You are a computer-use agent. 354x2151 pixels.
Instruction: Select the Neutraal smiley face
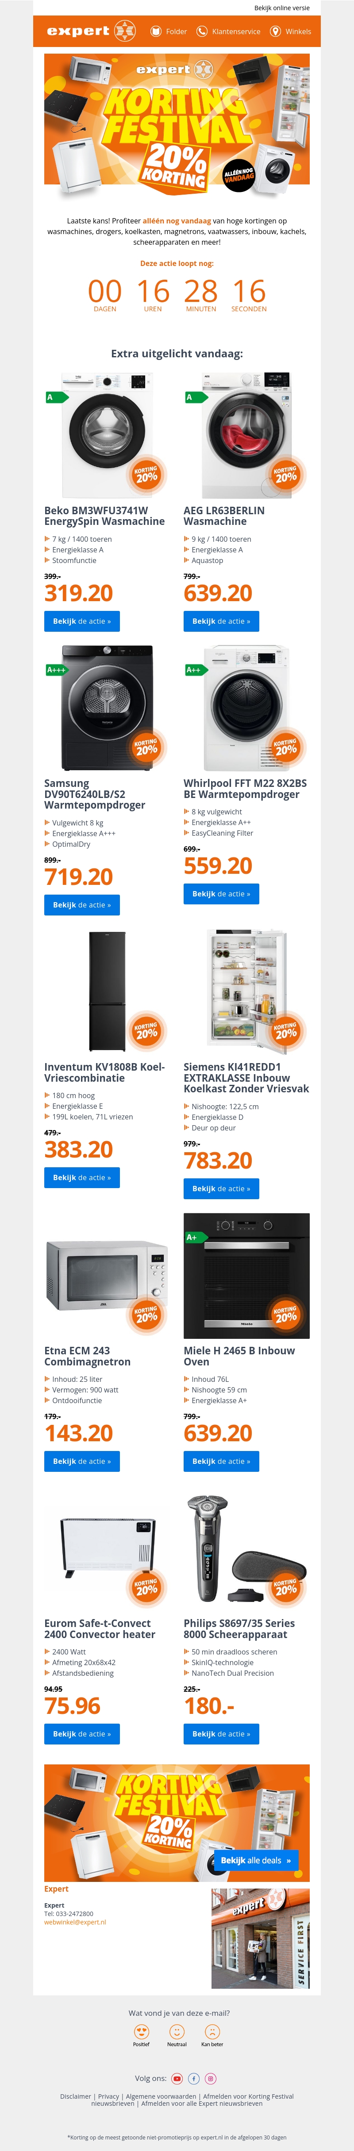[x=177, y=2032]
